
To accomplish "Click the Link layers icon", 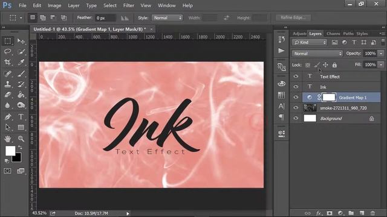I will tap(308, 213).
